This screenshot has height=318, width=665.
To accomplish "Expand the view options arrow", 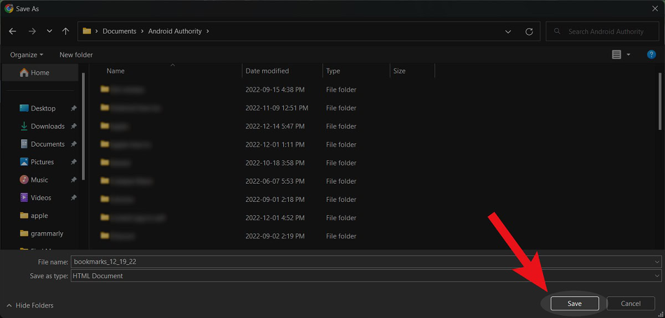I will point(628,54).
